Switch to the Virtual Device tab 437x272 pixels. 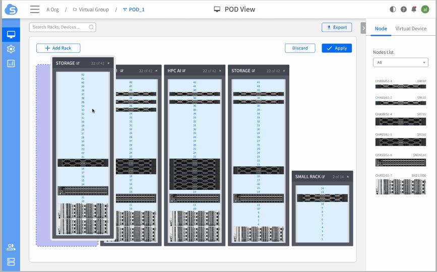pyautogui.click(x=411, y=29)
